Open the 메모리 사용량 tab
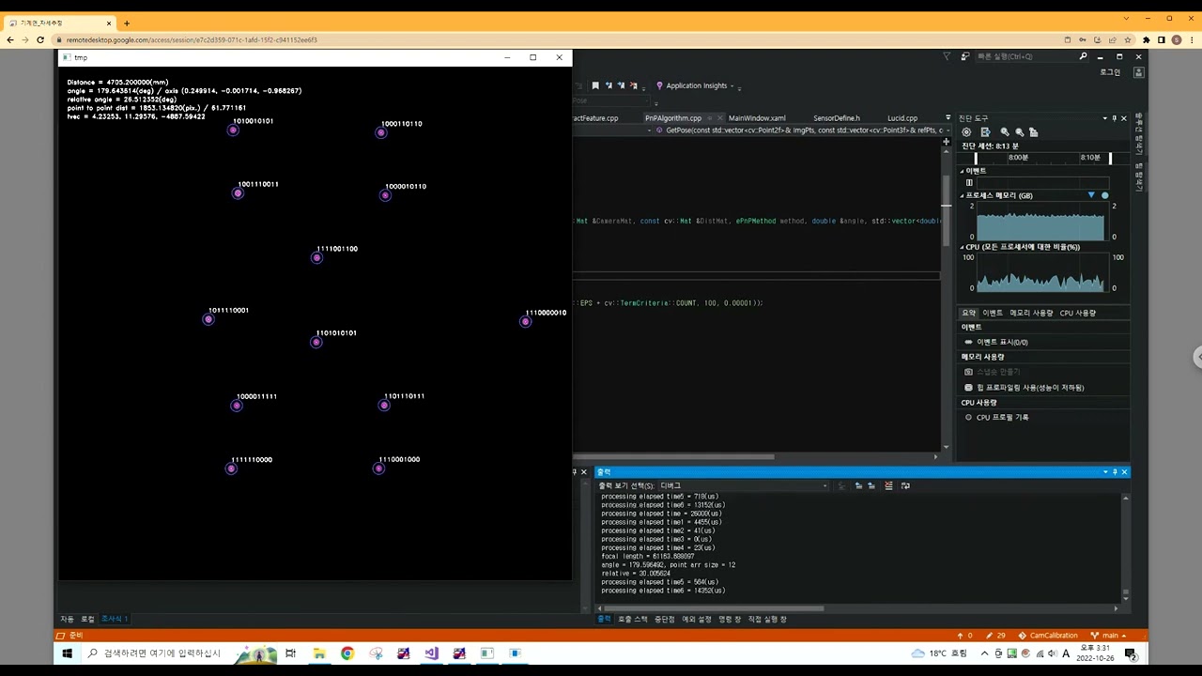 tap(1031, 313)
